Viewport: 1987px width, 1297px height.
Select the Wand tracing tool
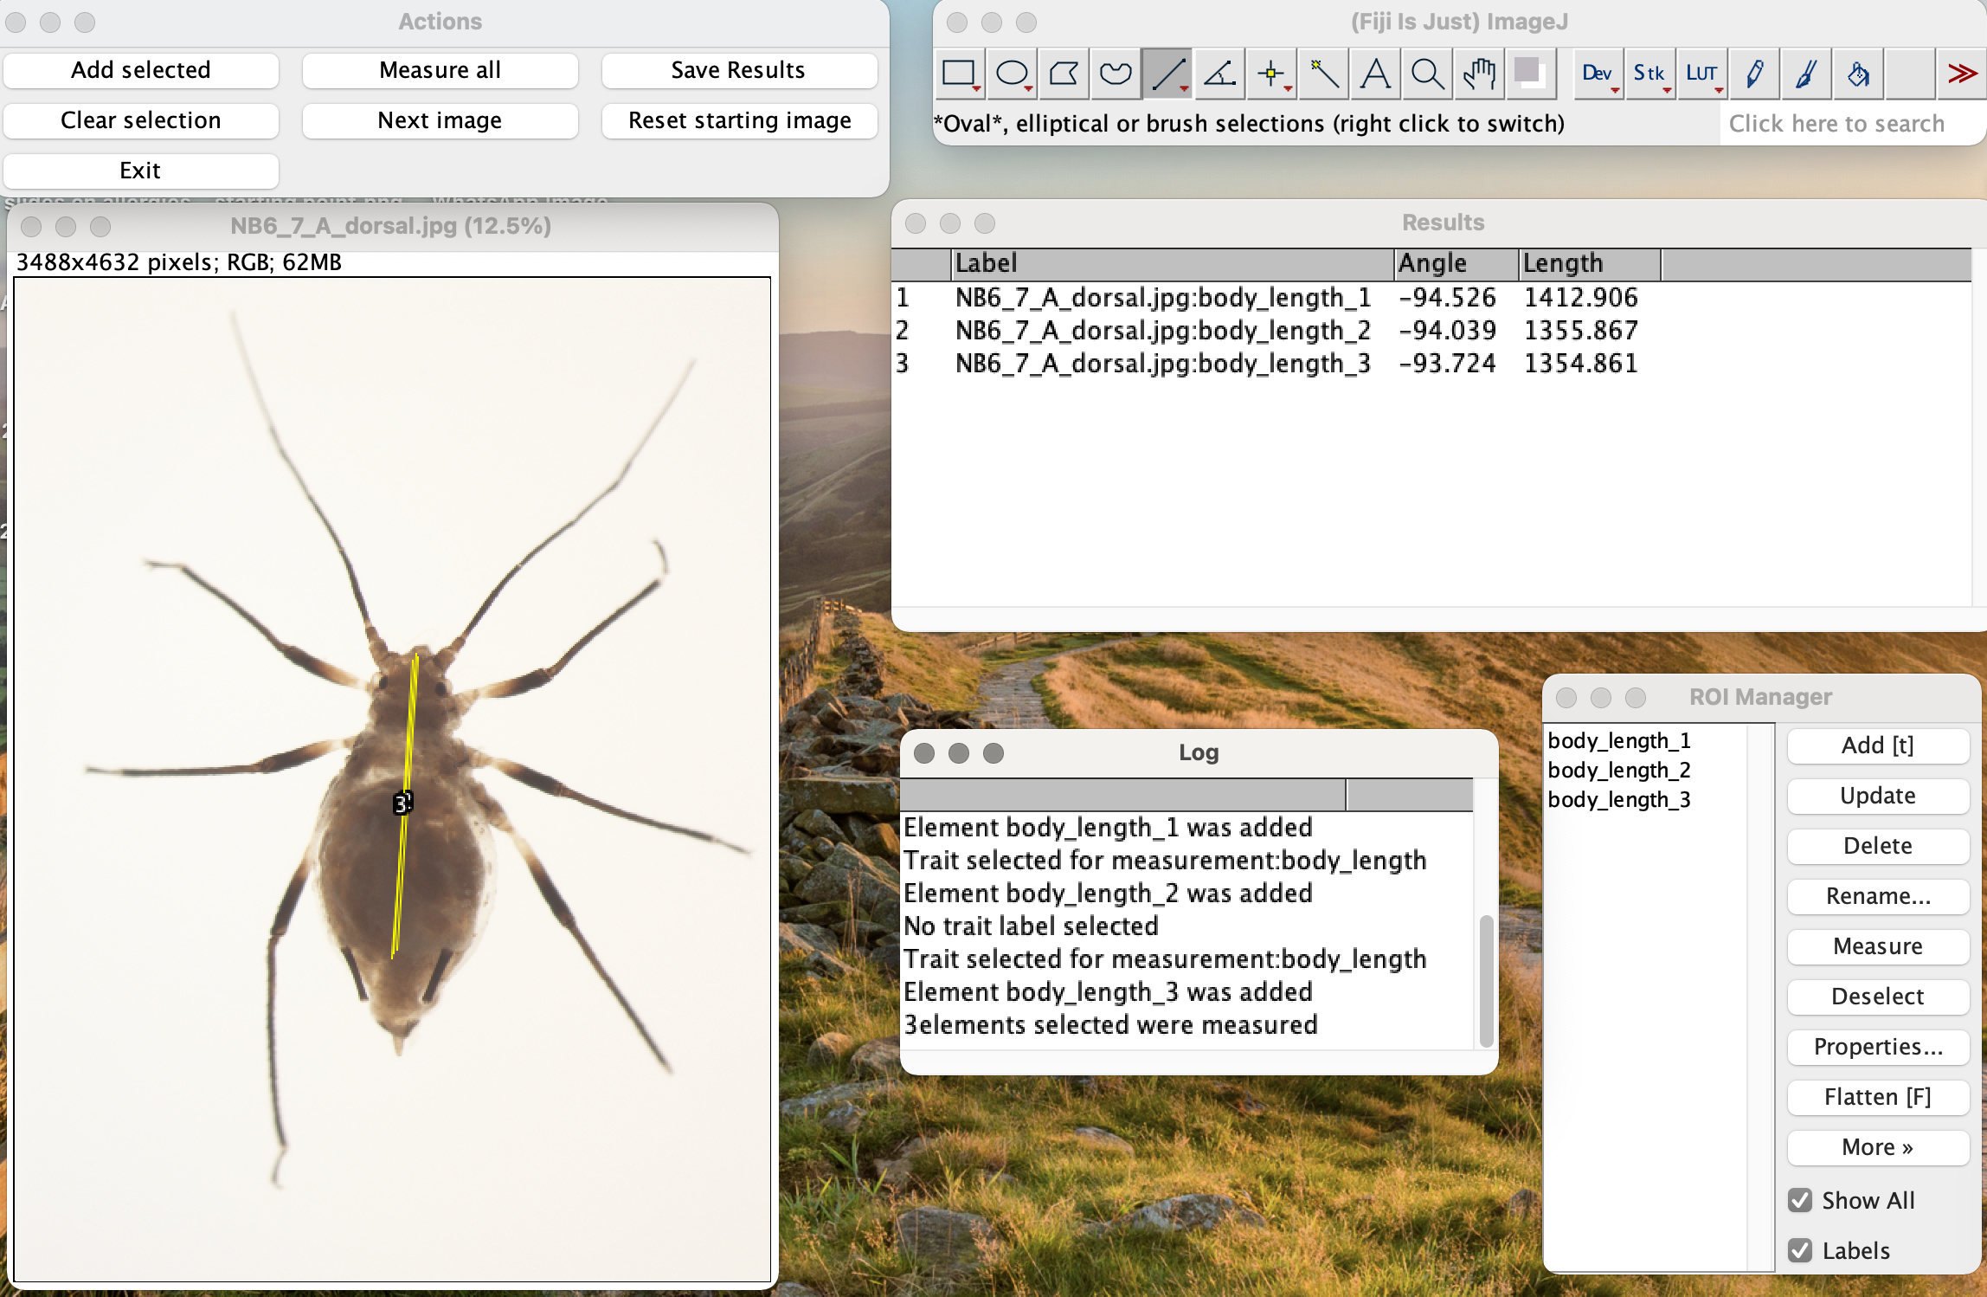pos(1323,74)
